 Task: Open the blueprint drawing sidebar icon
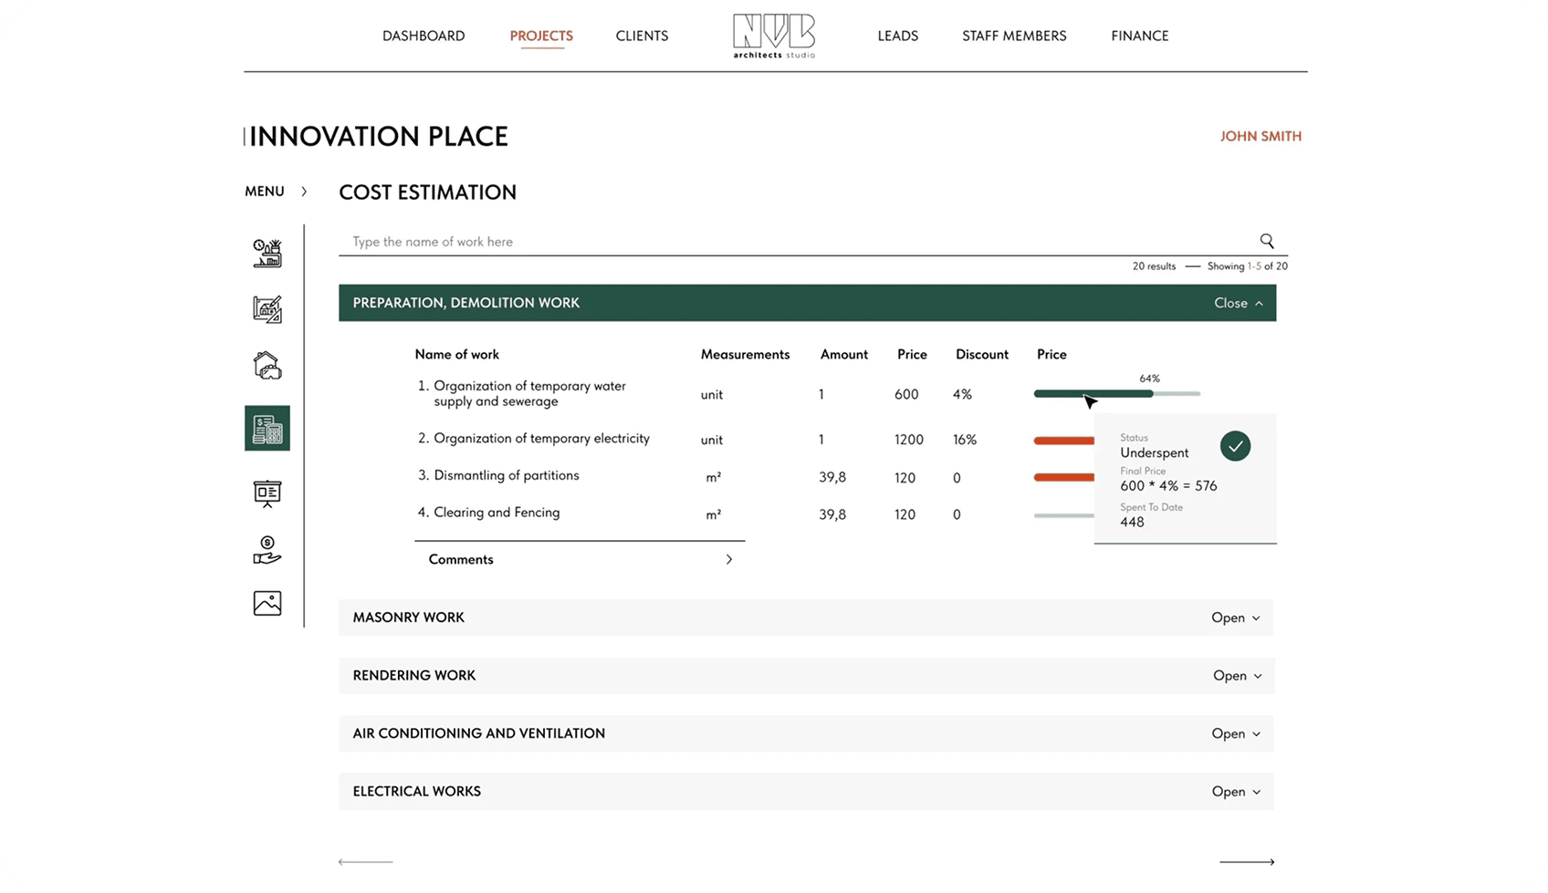point(267,309)
